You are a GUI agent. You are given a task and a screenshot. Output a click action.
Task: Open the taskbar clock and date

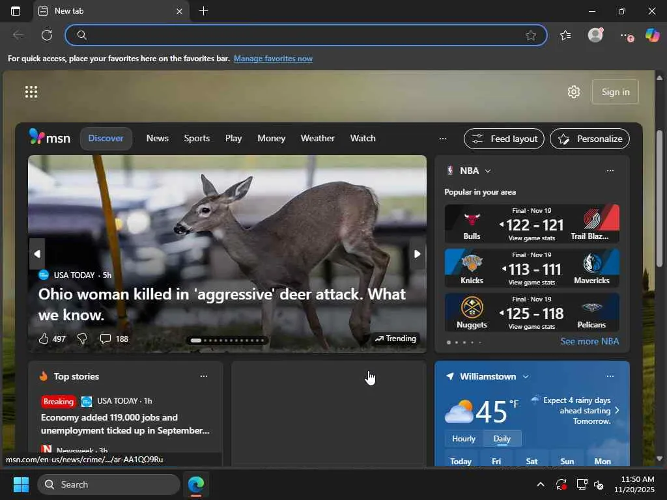tap(634, 484)
